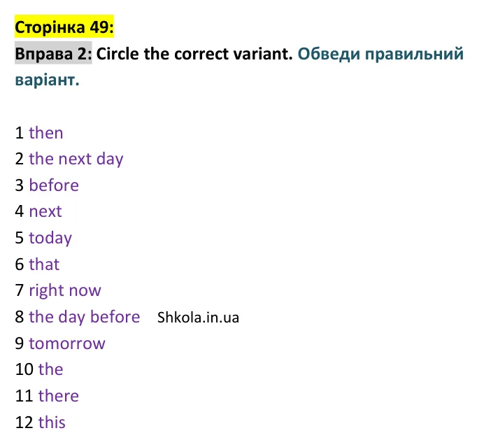Image resolution: width=491 pixels, height=447 pixels.
Task: Select the answer right now
Action: pos(65,290)
